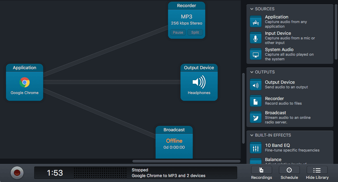Viewport: 338px width, 182px height.
Task: Select the Broadcast satellite dish icon
Action: (x=256, y=117)
